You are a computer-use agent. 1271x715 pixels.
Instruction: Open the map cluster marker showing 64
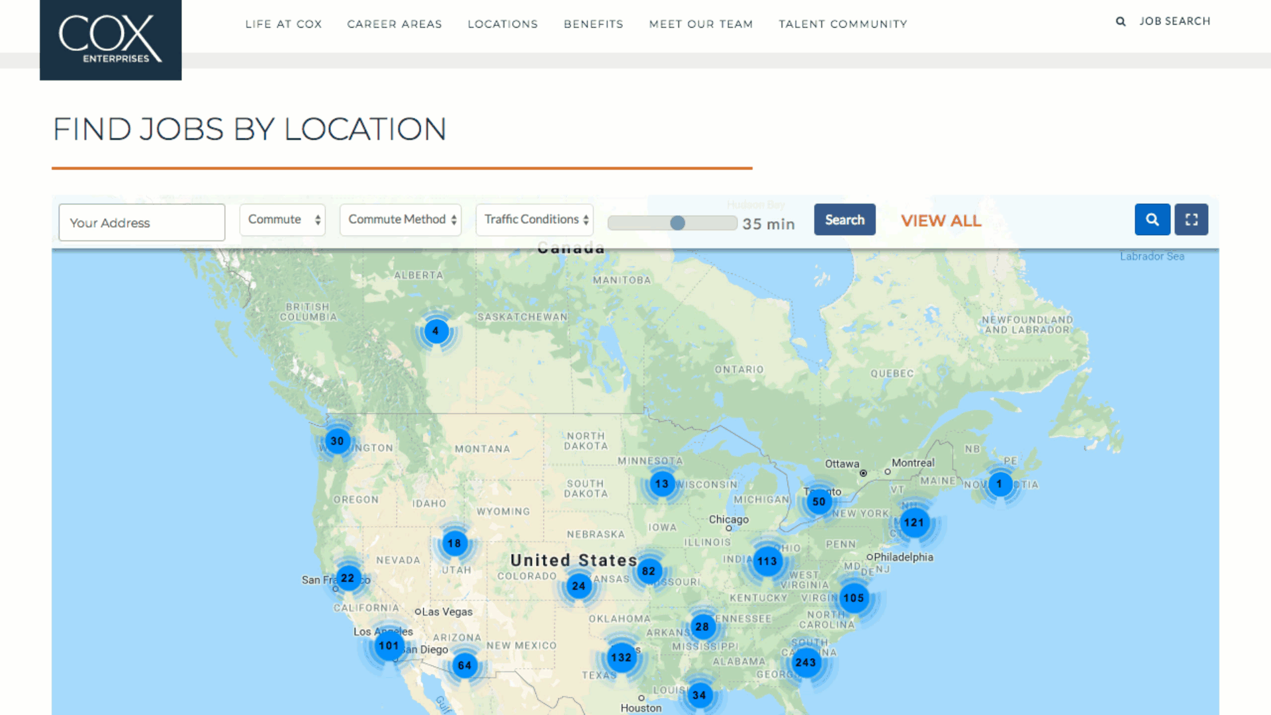pos(465,665)
